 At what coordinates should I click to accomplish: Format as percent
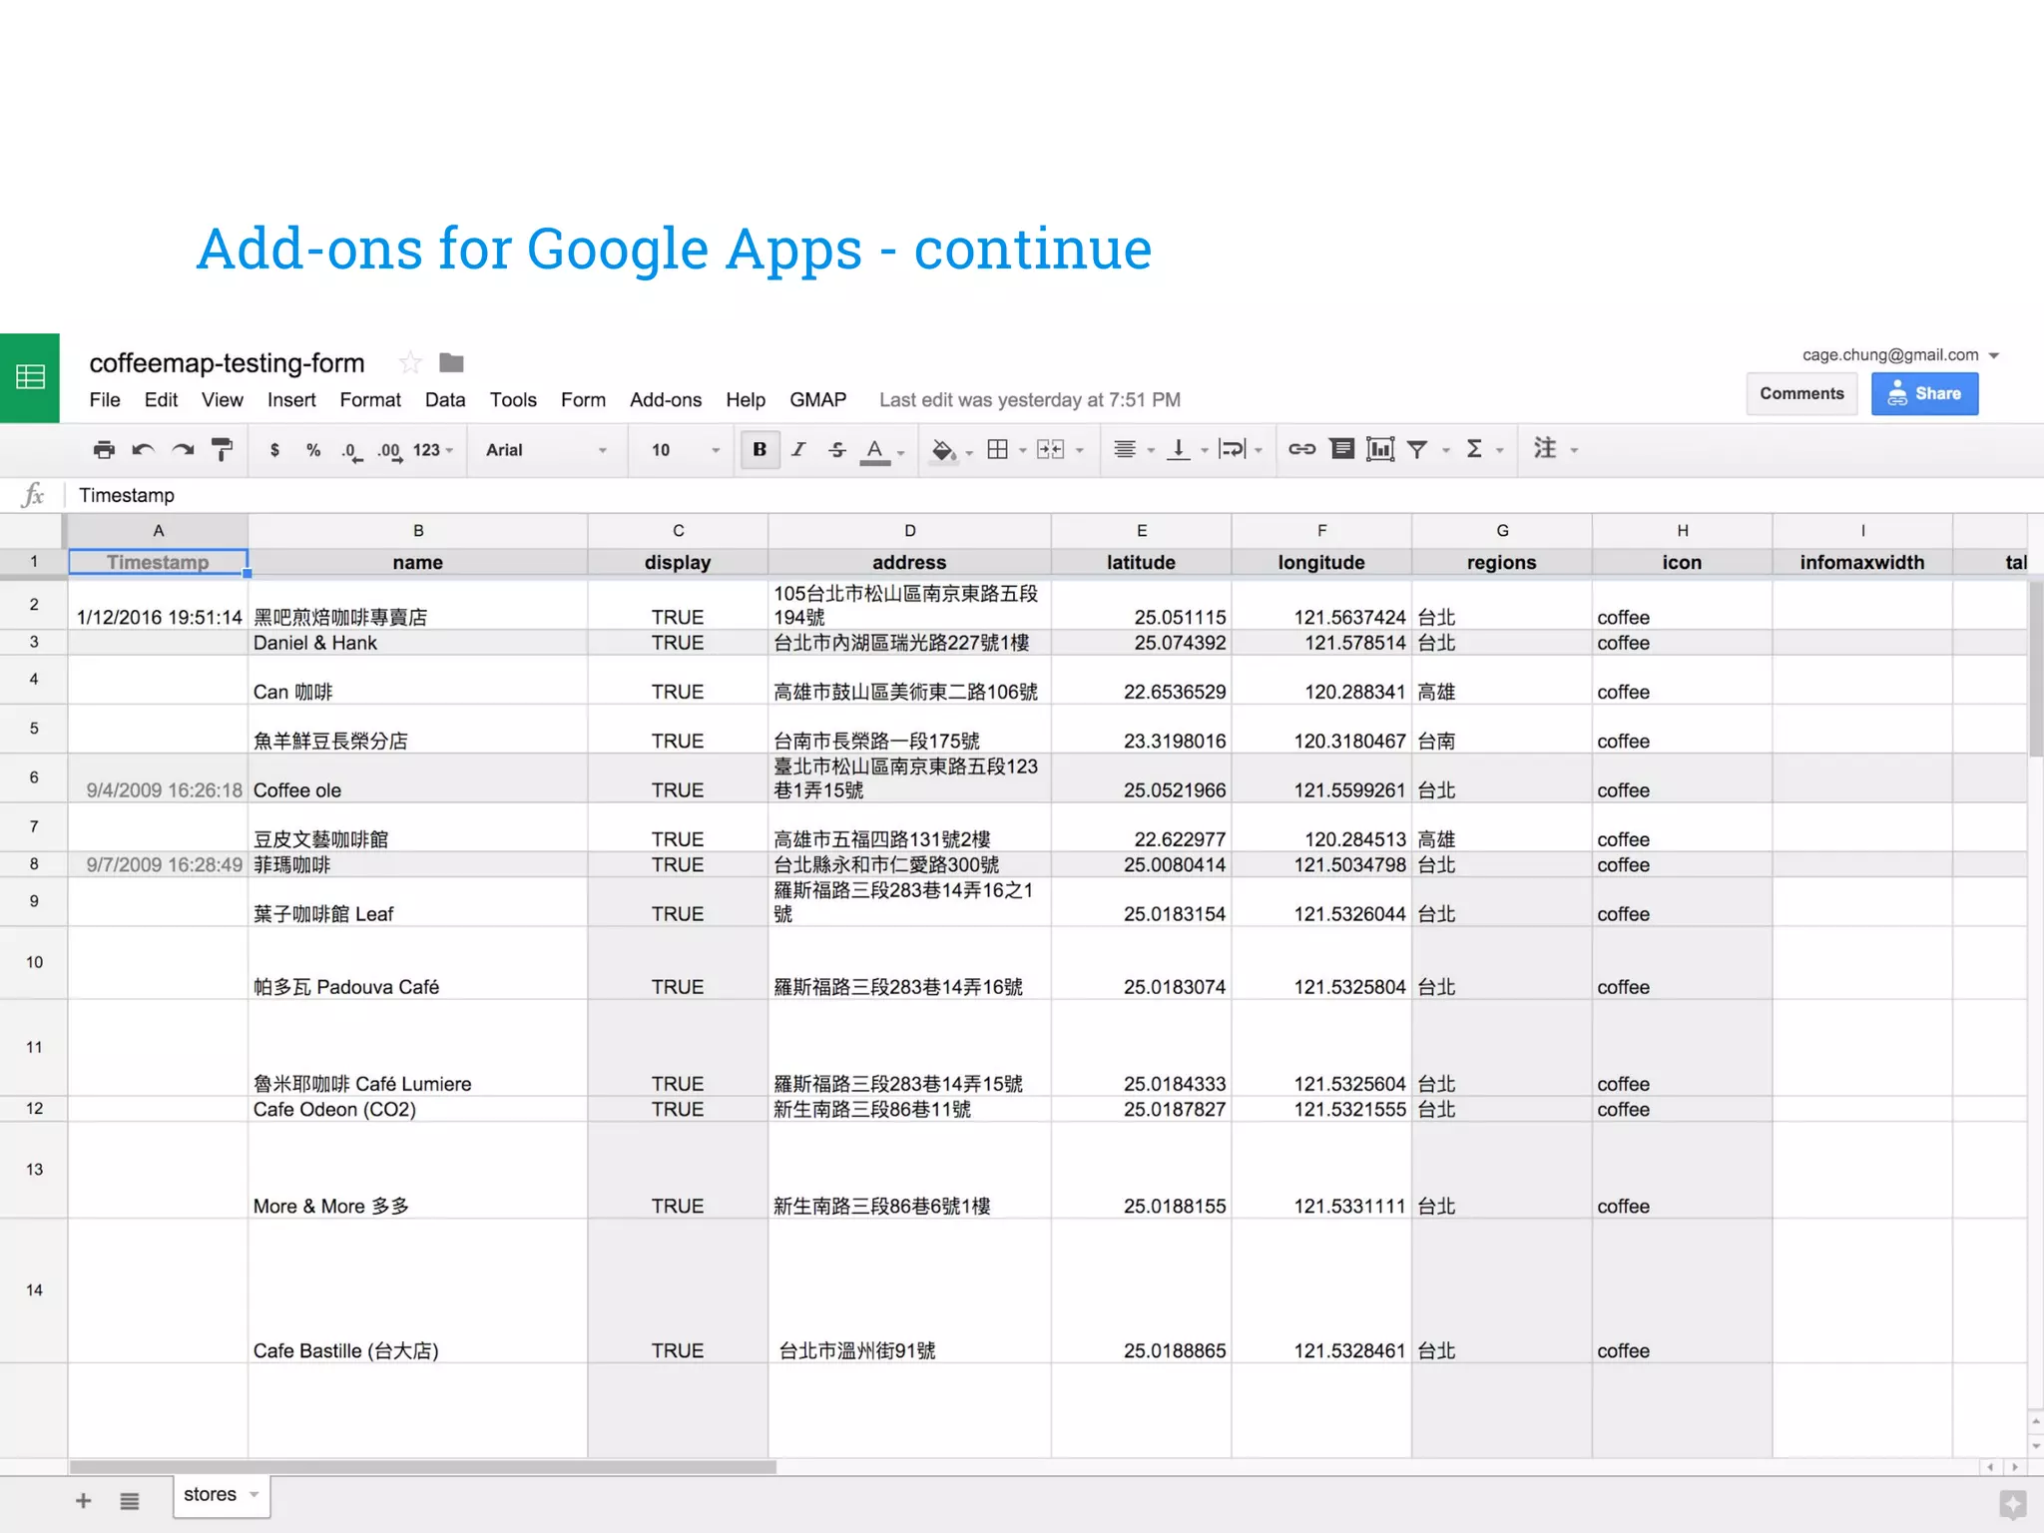click(x=313, y=450)
